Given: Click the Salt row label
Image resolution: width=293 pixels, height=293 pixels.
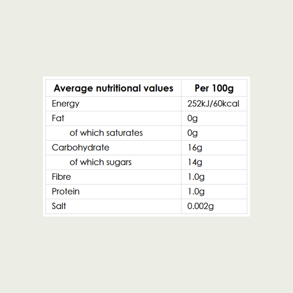Looking at the screenshot, I should click(x=59, y=206).
